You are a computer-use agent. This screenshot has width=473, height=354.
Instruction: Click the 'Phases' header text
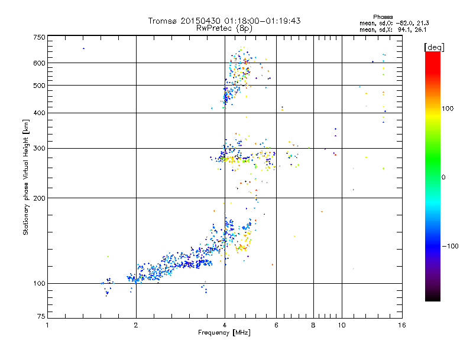coord(383,17)
